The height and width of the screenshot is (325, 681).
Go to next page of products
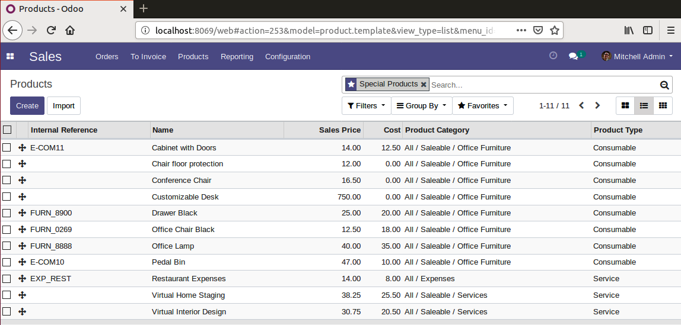tap(597, 105)
